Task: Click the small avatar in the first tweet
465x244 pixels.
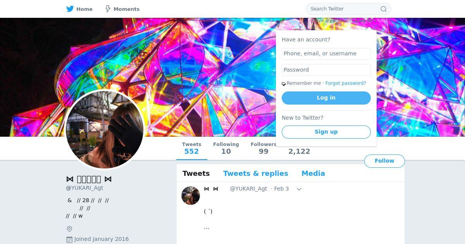Action: [x=191, y=196]
